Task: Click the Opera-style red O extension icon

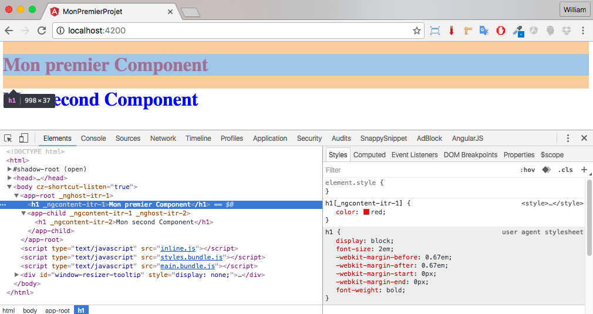Action: (501, 31)
